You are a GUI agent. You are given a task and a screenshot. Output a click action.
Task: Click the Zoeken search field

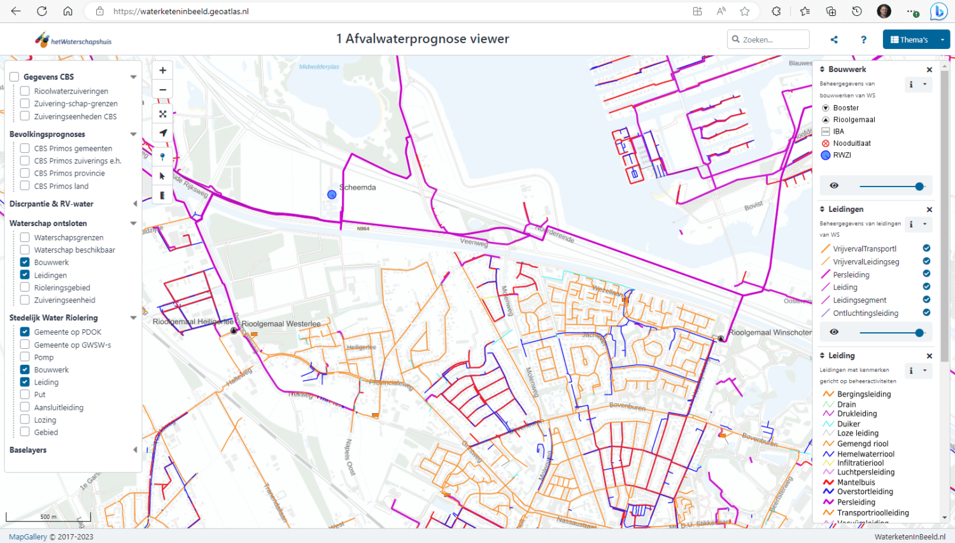768,39
